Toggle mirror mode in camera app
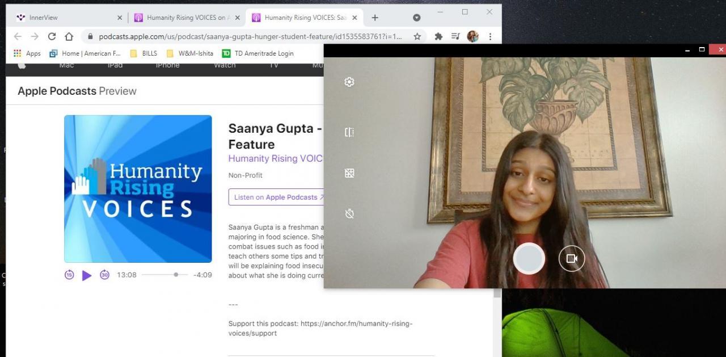The height and width of the screenshot is (357, 726). 349,132
